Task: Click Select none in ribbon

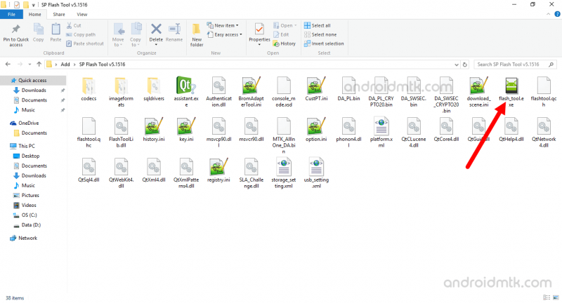Action: tap(320, 34)
